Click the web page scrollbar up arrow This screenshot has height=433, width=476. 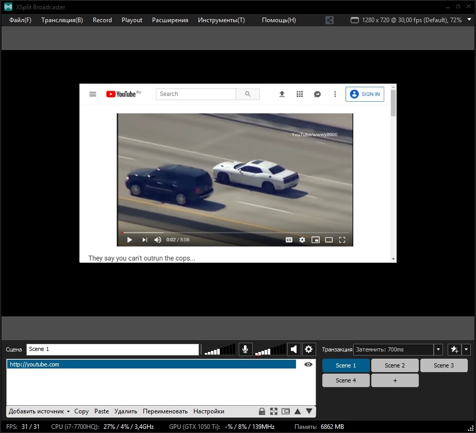tap(393, 87)
